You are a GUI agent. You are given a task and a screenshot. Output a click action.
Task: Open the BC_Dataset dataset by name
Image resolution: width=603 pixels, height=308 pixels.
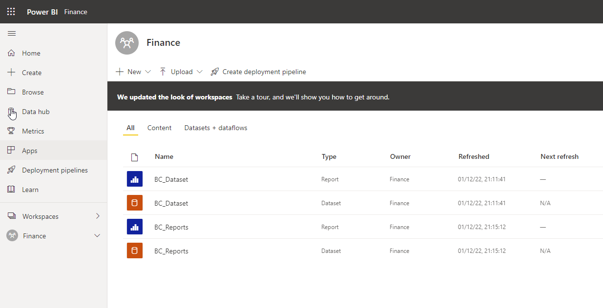coord(171,203)
